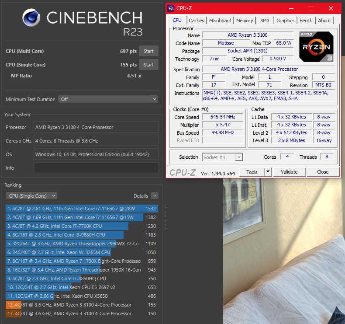Select ranking row 13 Ryzen 3 3100 scoring 150

82,314
